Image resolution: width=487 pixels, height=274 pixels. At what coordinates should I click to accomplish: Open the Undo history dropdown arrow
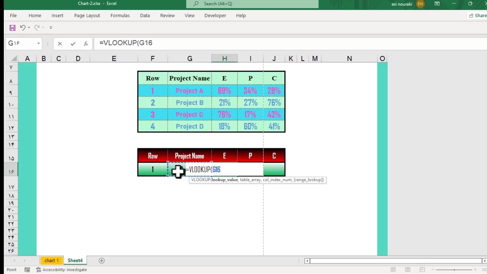point(29,27)
